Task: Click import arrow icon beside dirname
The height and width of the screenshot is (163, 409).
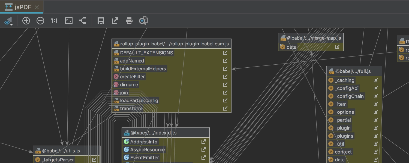Action: [x=225, y=84]
